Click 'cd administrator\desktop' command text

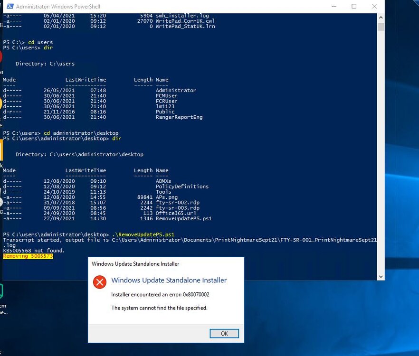tap(81, 133)
